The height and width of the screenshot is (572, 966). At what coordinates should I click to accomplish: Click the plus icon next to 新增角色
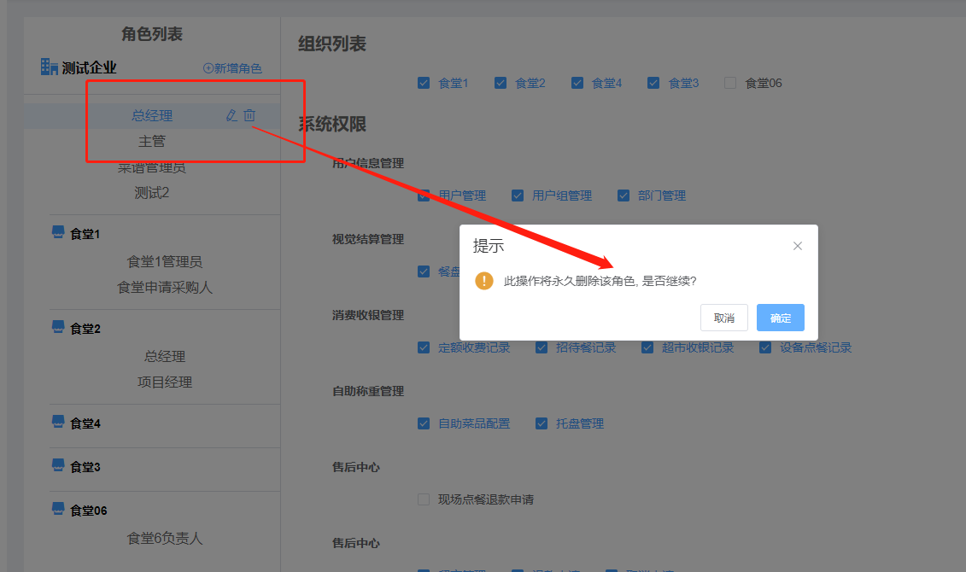tap(207, 68)
